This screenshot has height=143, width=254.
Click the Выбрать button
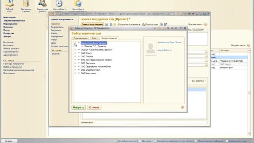pyautogui.click(x=79, y=107)
